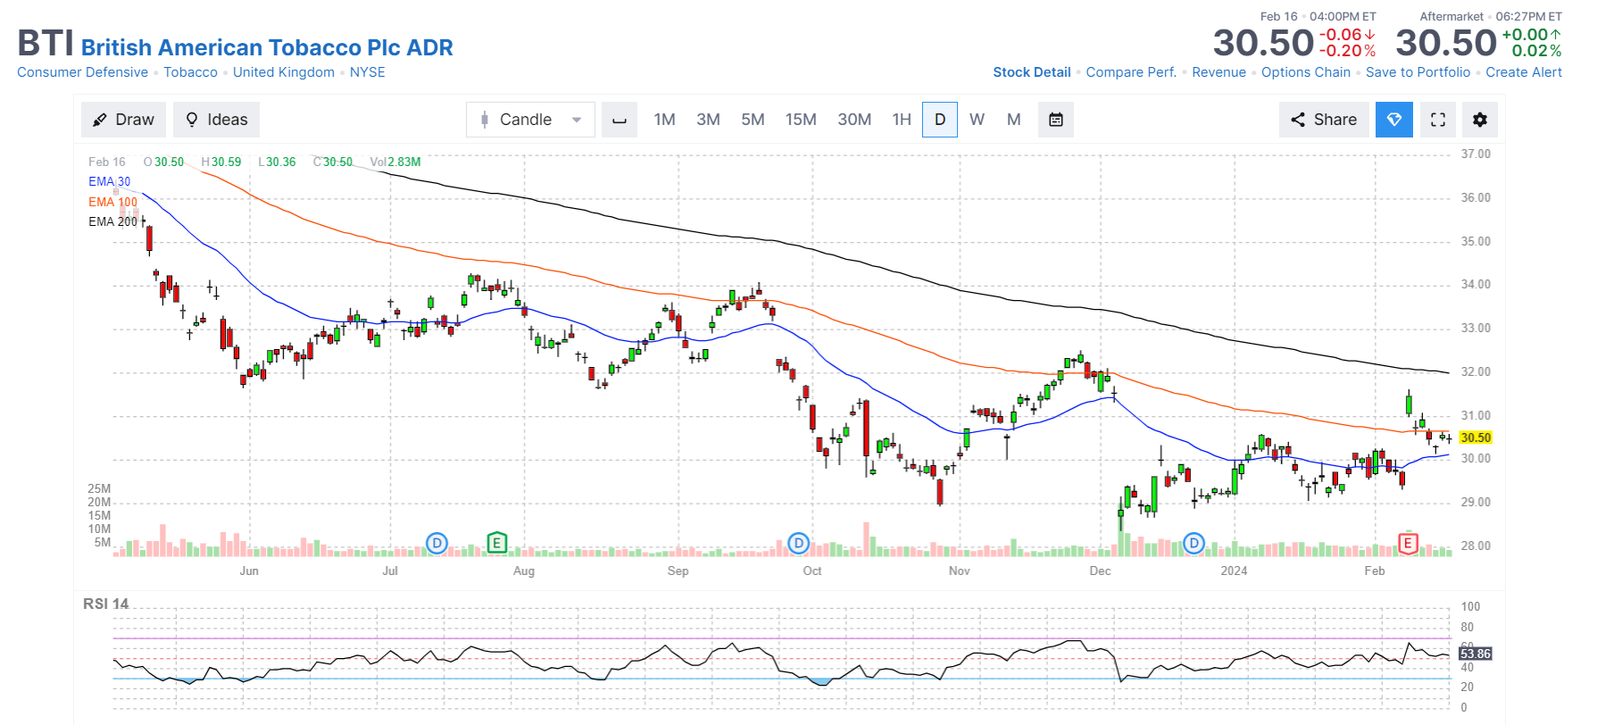The image size is (1597, 725).
Task: Click the aftermarket 30.50 price
Action: (x=1446, y=43)
